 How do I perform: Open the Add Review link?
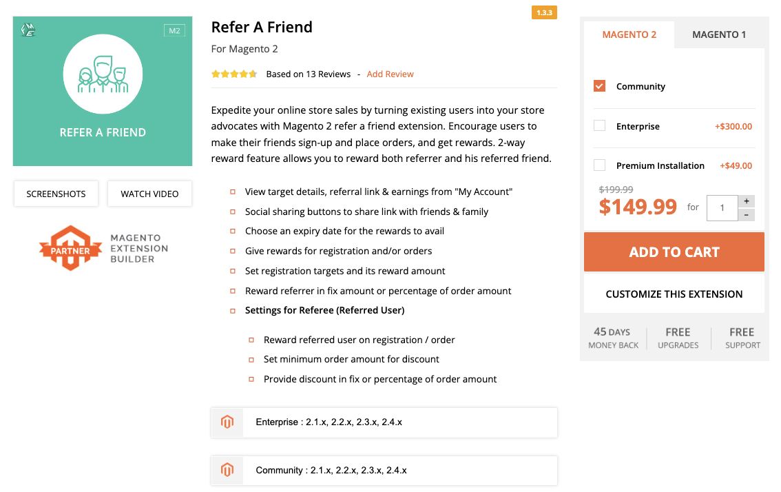(x=390, y=74)
